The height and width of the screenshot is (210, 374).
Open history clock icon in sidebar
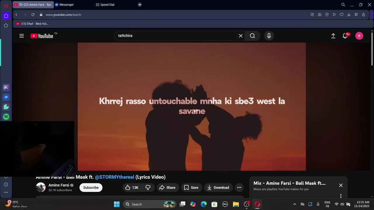click(6, 184)
